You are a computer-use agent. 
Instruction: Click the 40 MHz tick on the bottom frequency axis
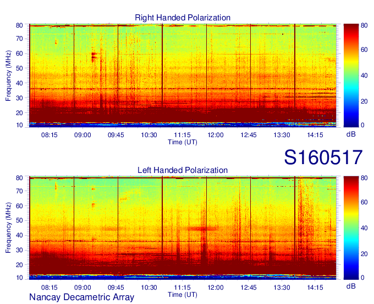[x=19, y=236]
